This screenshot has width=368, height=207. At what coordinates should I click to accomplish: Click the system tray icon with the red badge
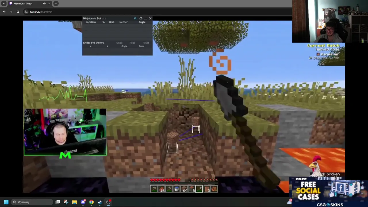[x=290, y=202]
